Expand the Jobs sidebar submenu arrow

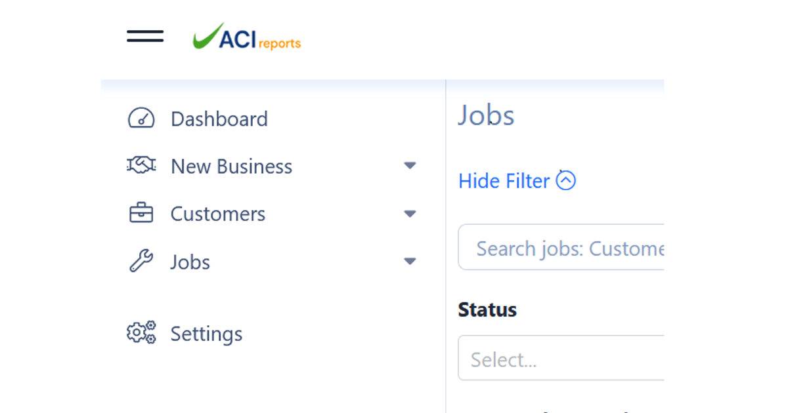tap(410, 262)
